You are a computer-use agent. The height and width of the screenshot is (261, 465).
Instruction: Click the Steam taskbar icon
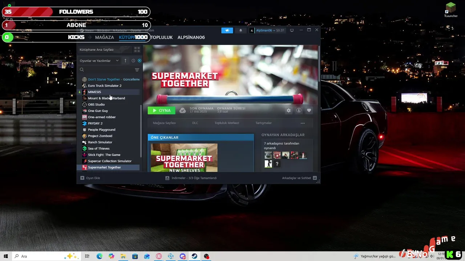(x=194, y=256)
